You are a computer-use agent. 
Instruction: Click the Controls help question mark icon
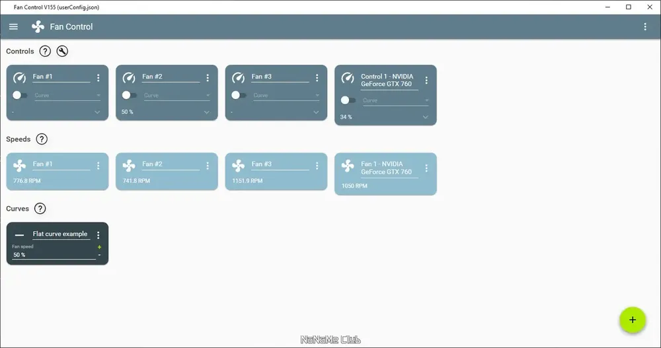[45, 51]
